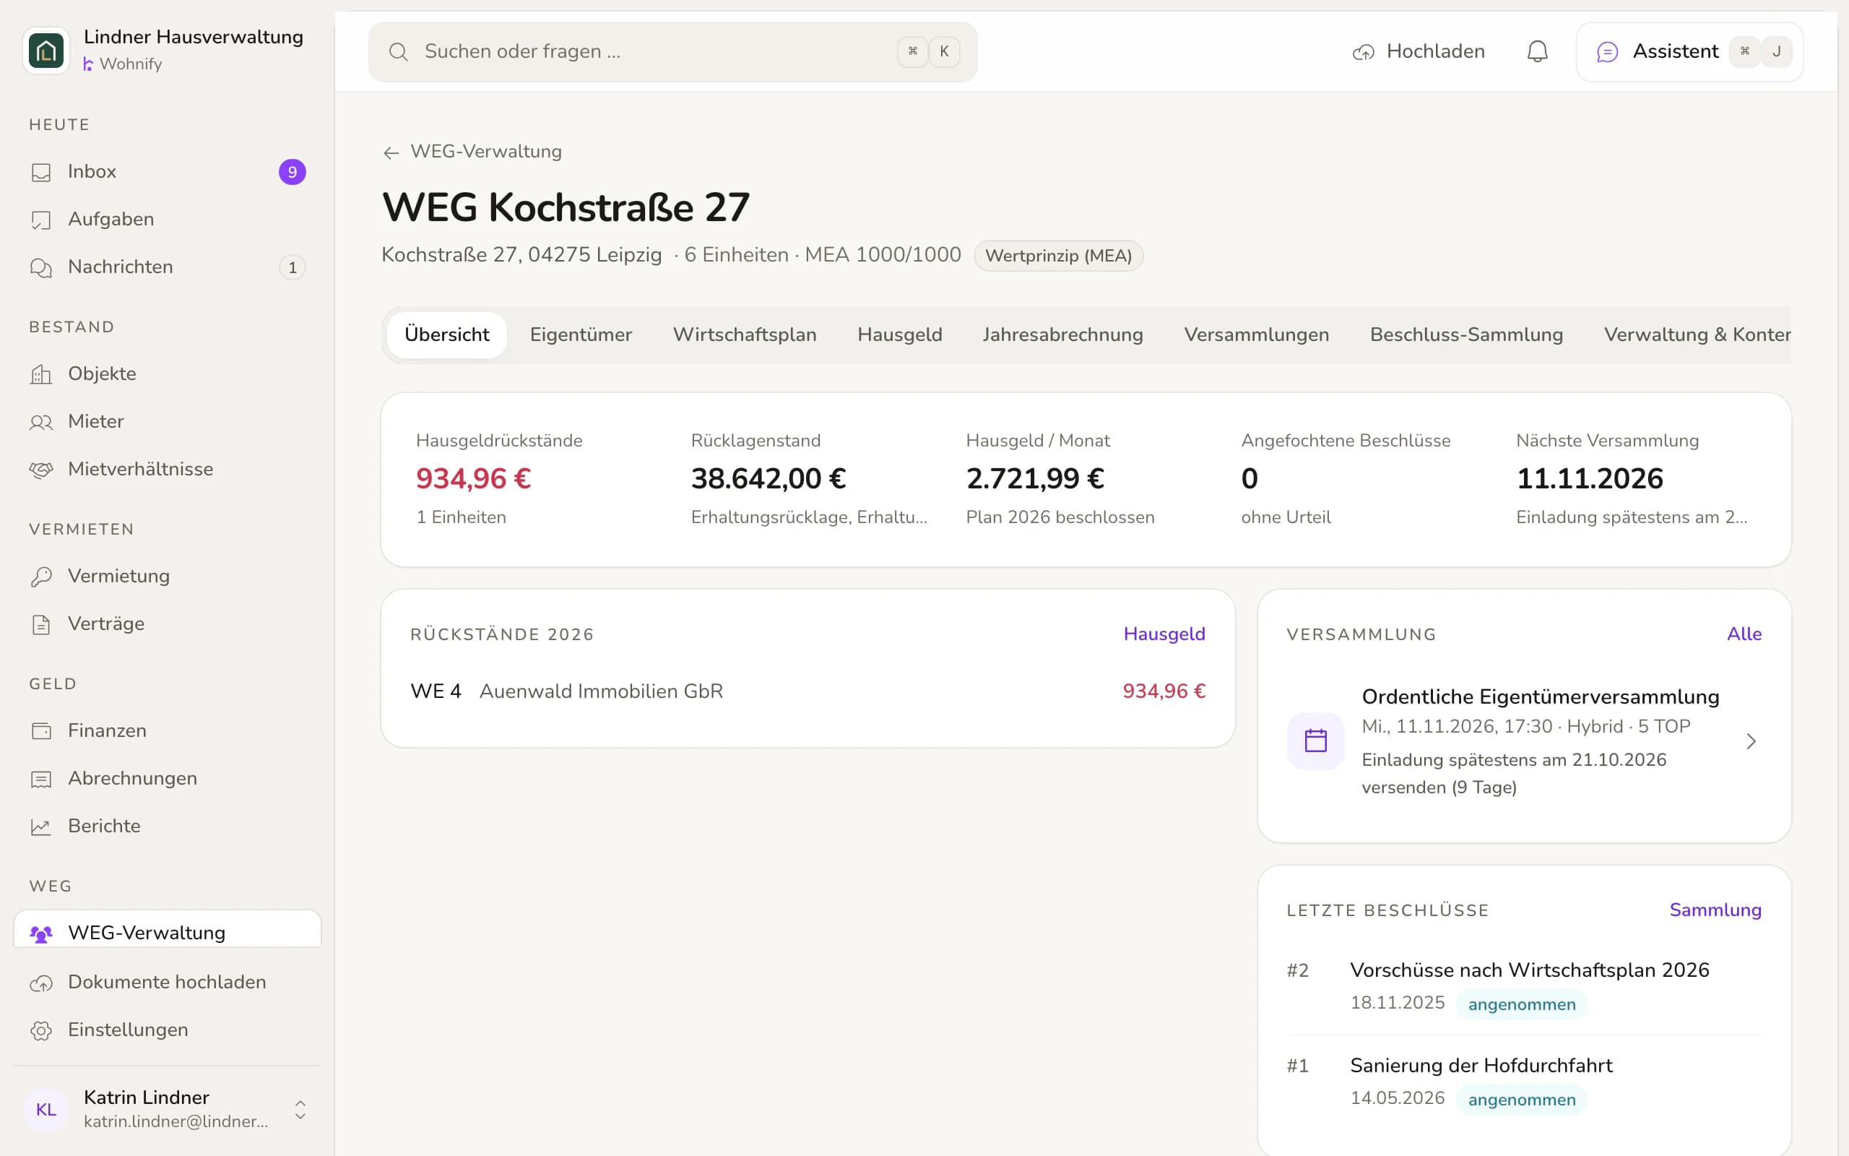Click the calendar icon in Versammlung card

(x=1316, y=741)
